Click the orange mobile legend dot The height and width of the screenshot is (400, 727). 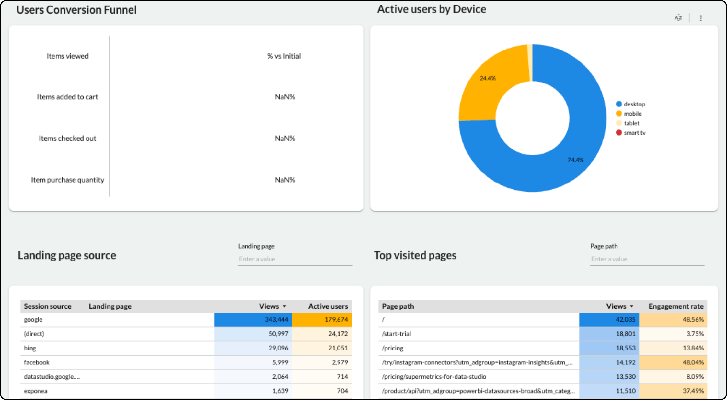click(x=619, y=114)
